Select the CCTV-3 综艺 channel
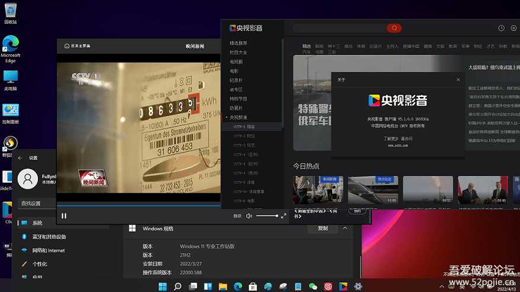Screen dimensions: 520x292 click(244, 145)
